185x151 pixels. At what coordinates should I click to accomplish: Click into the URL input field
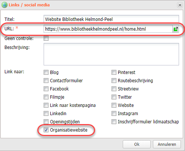tap(108, 29)
